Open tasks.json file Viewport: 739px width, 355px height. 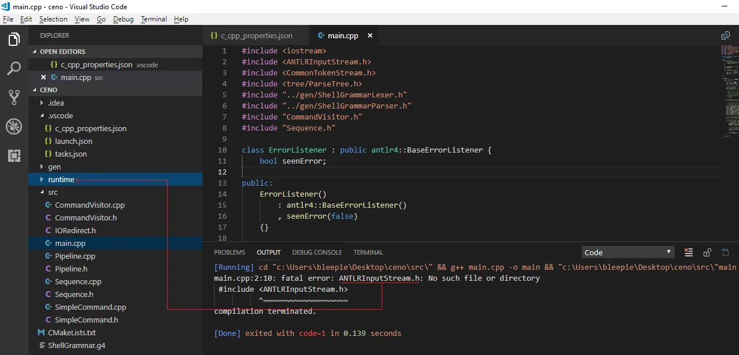tap(115, 154)
